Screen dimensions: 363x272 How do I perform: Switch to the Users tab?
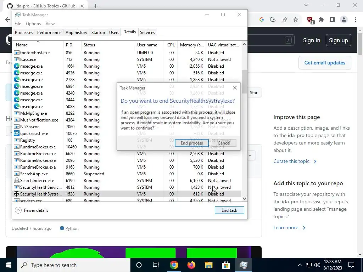click(x=114, y=32)
